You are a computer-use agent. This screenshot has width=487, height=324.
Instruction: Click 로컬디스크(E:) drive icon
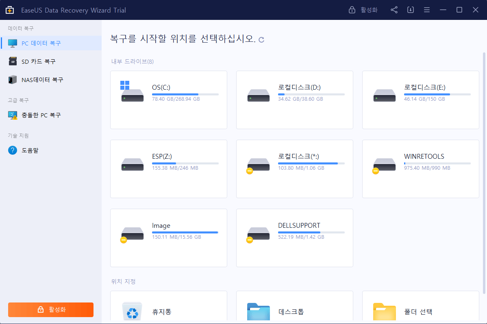tap(385, 96)
